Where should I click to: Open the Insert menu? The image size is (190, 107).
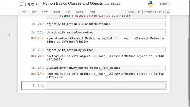(57, 12)
